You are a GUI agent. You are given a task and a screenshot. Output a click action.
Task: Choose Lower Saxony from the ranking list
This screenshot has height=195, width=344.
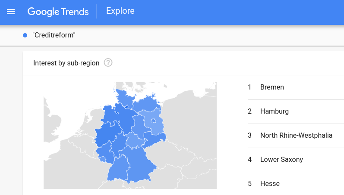coord(281,160)
